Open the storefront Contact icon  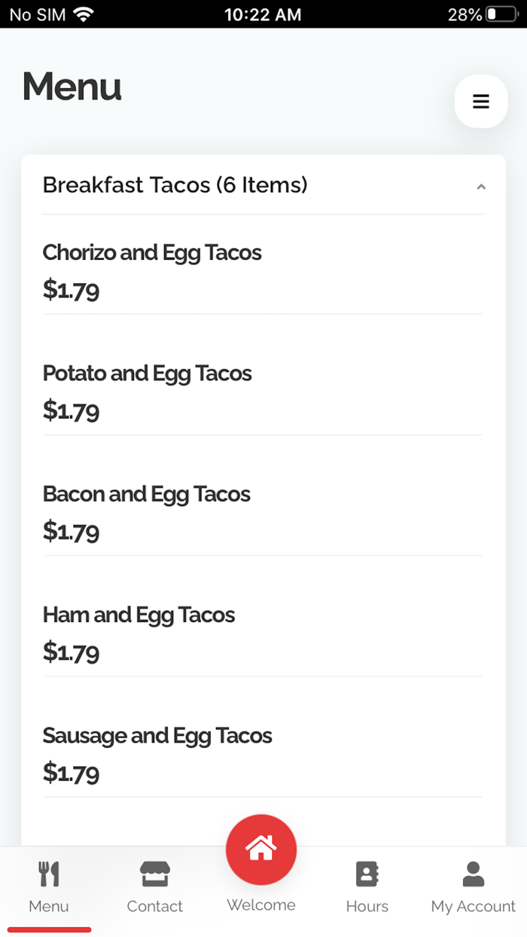click(155, 874)
